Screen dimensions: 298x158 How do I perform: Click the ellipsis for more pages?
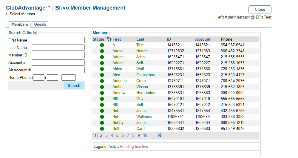point(152,136)
